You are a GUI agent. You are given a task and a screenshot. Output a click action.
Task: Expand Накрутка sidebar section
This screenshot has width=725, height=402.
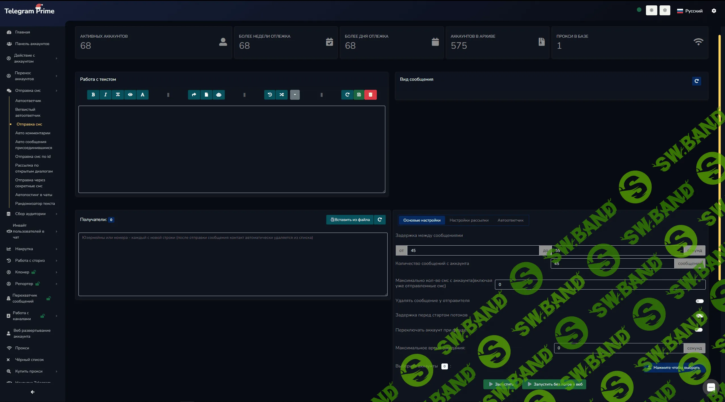[24, 249]
